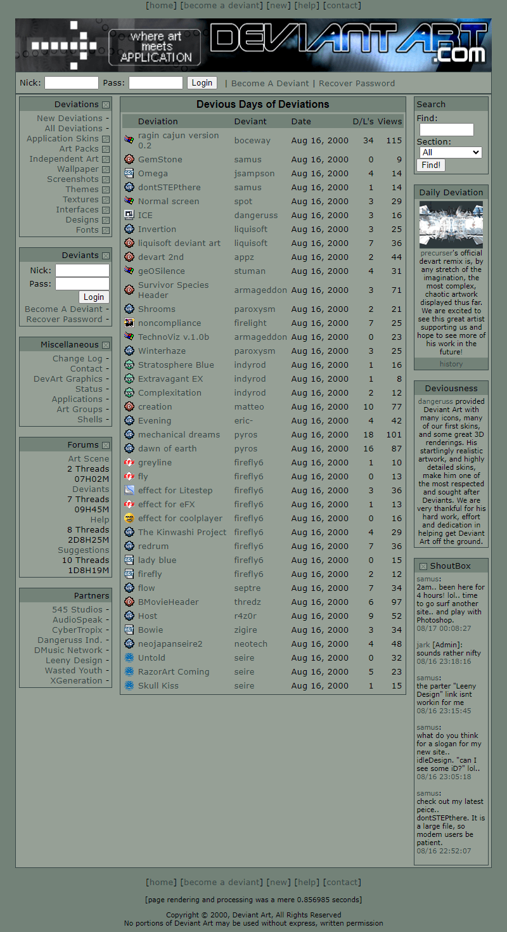The width and height of the screenshot is (507, 932).
Task: Click the icon beside Invertion
Action: (129, 230)
